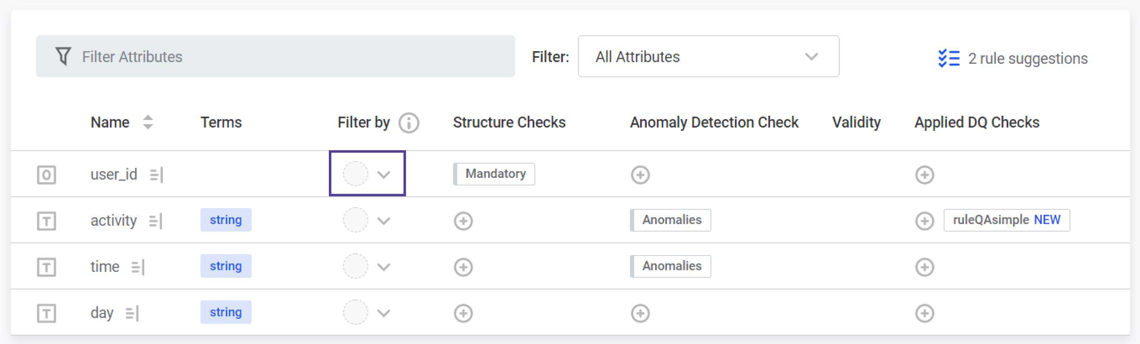Toggle the filter-by circle for day
This screenshot has height=344, width=1140.
pos(355,313)
